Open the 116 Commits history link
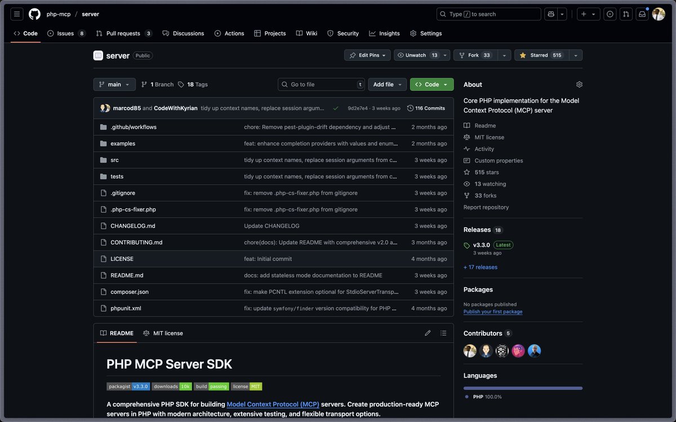Image resolution: width=676 pixels, height=422 pixels. [x=426, y=108]
